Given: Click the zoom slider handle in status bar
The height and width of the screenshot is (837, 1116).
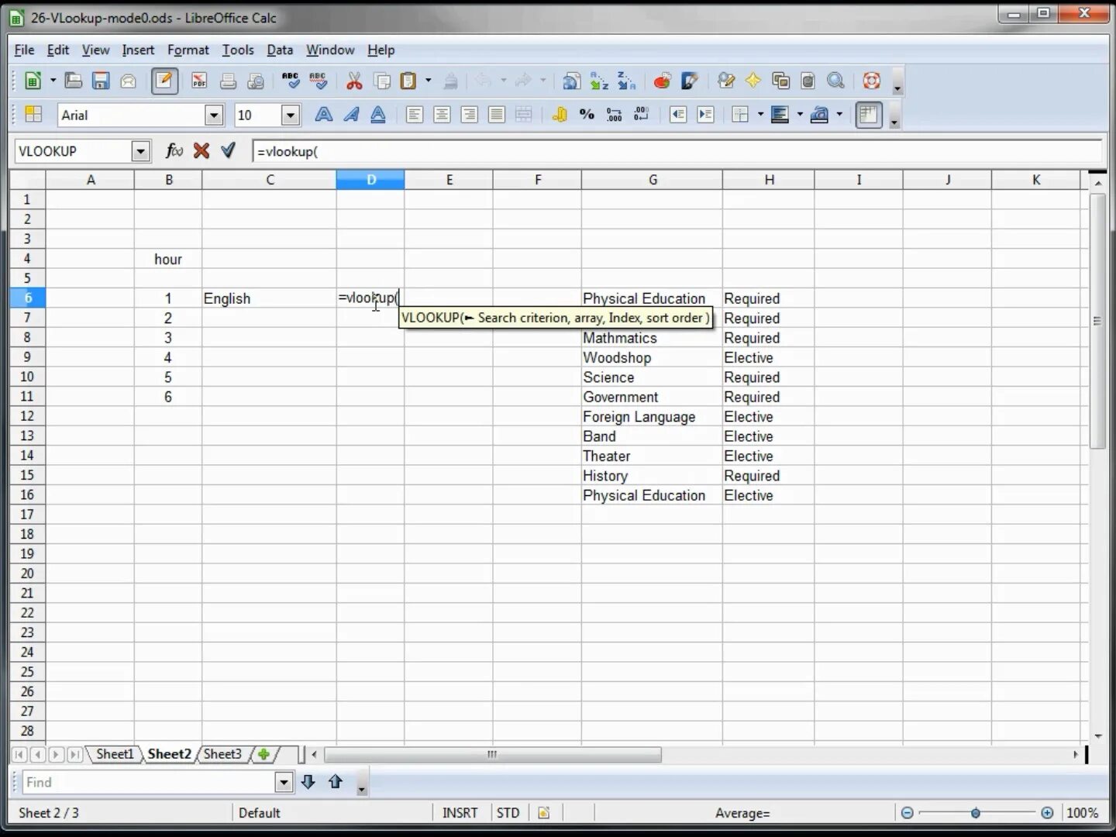Looking at the screenshot, I should click(976, 813).
